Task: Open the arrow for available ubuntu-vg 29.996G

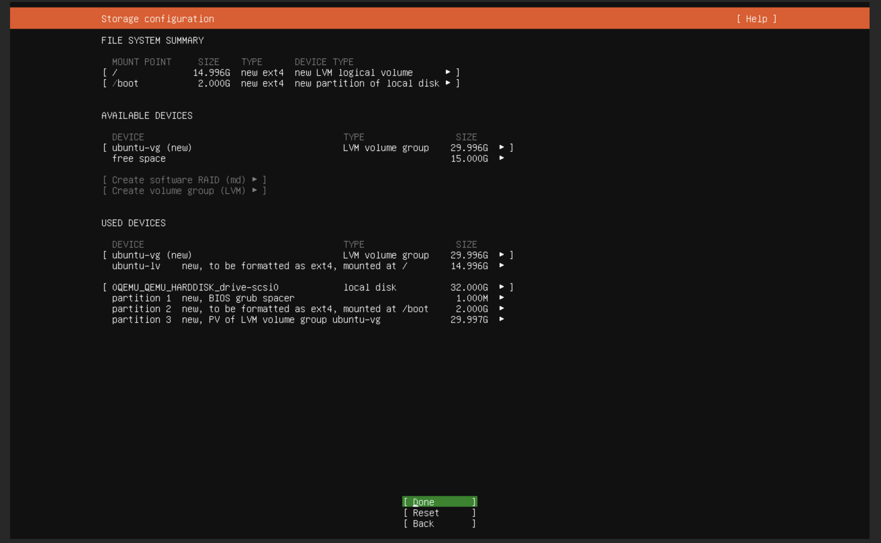Action: (502, 147)
